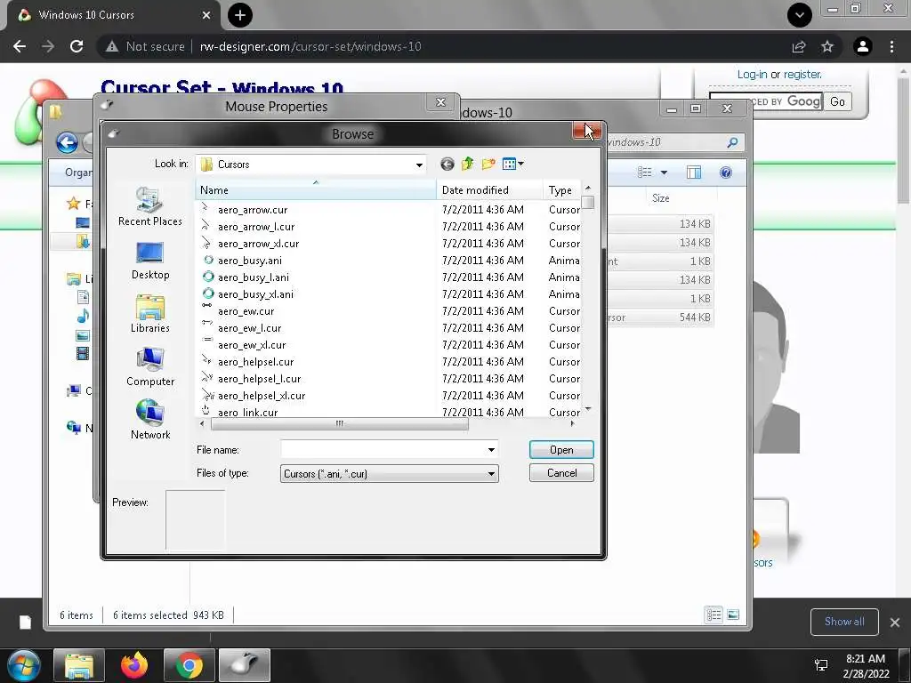
Task: Select Desktop in the places bar
Action: (149, 261)
